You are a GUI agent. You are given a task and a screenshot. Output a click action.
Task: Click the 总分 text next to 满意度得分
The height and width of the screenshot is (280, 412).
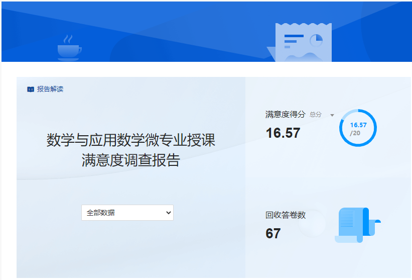[x=316, y=115]
